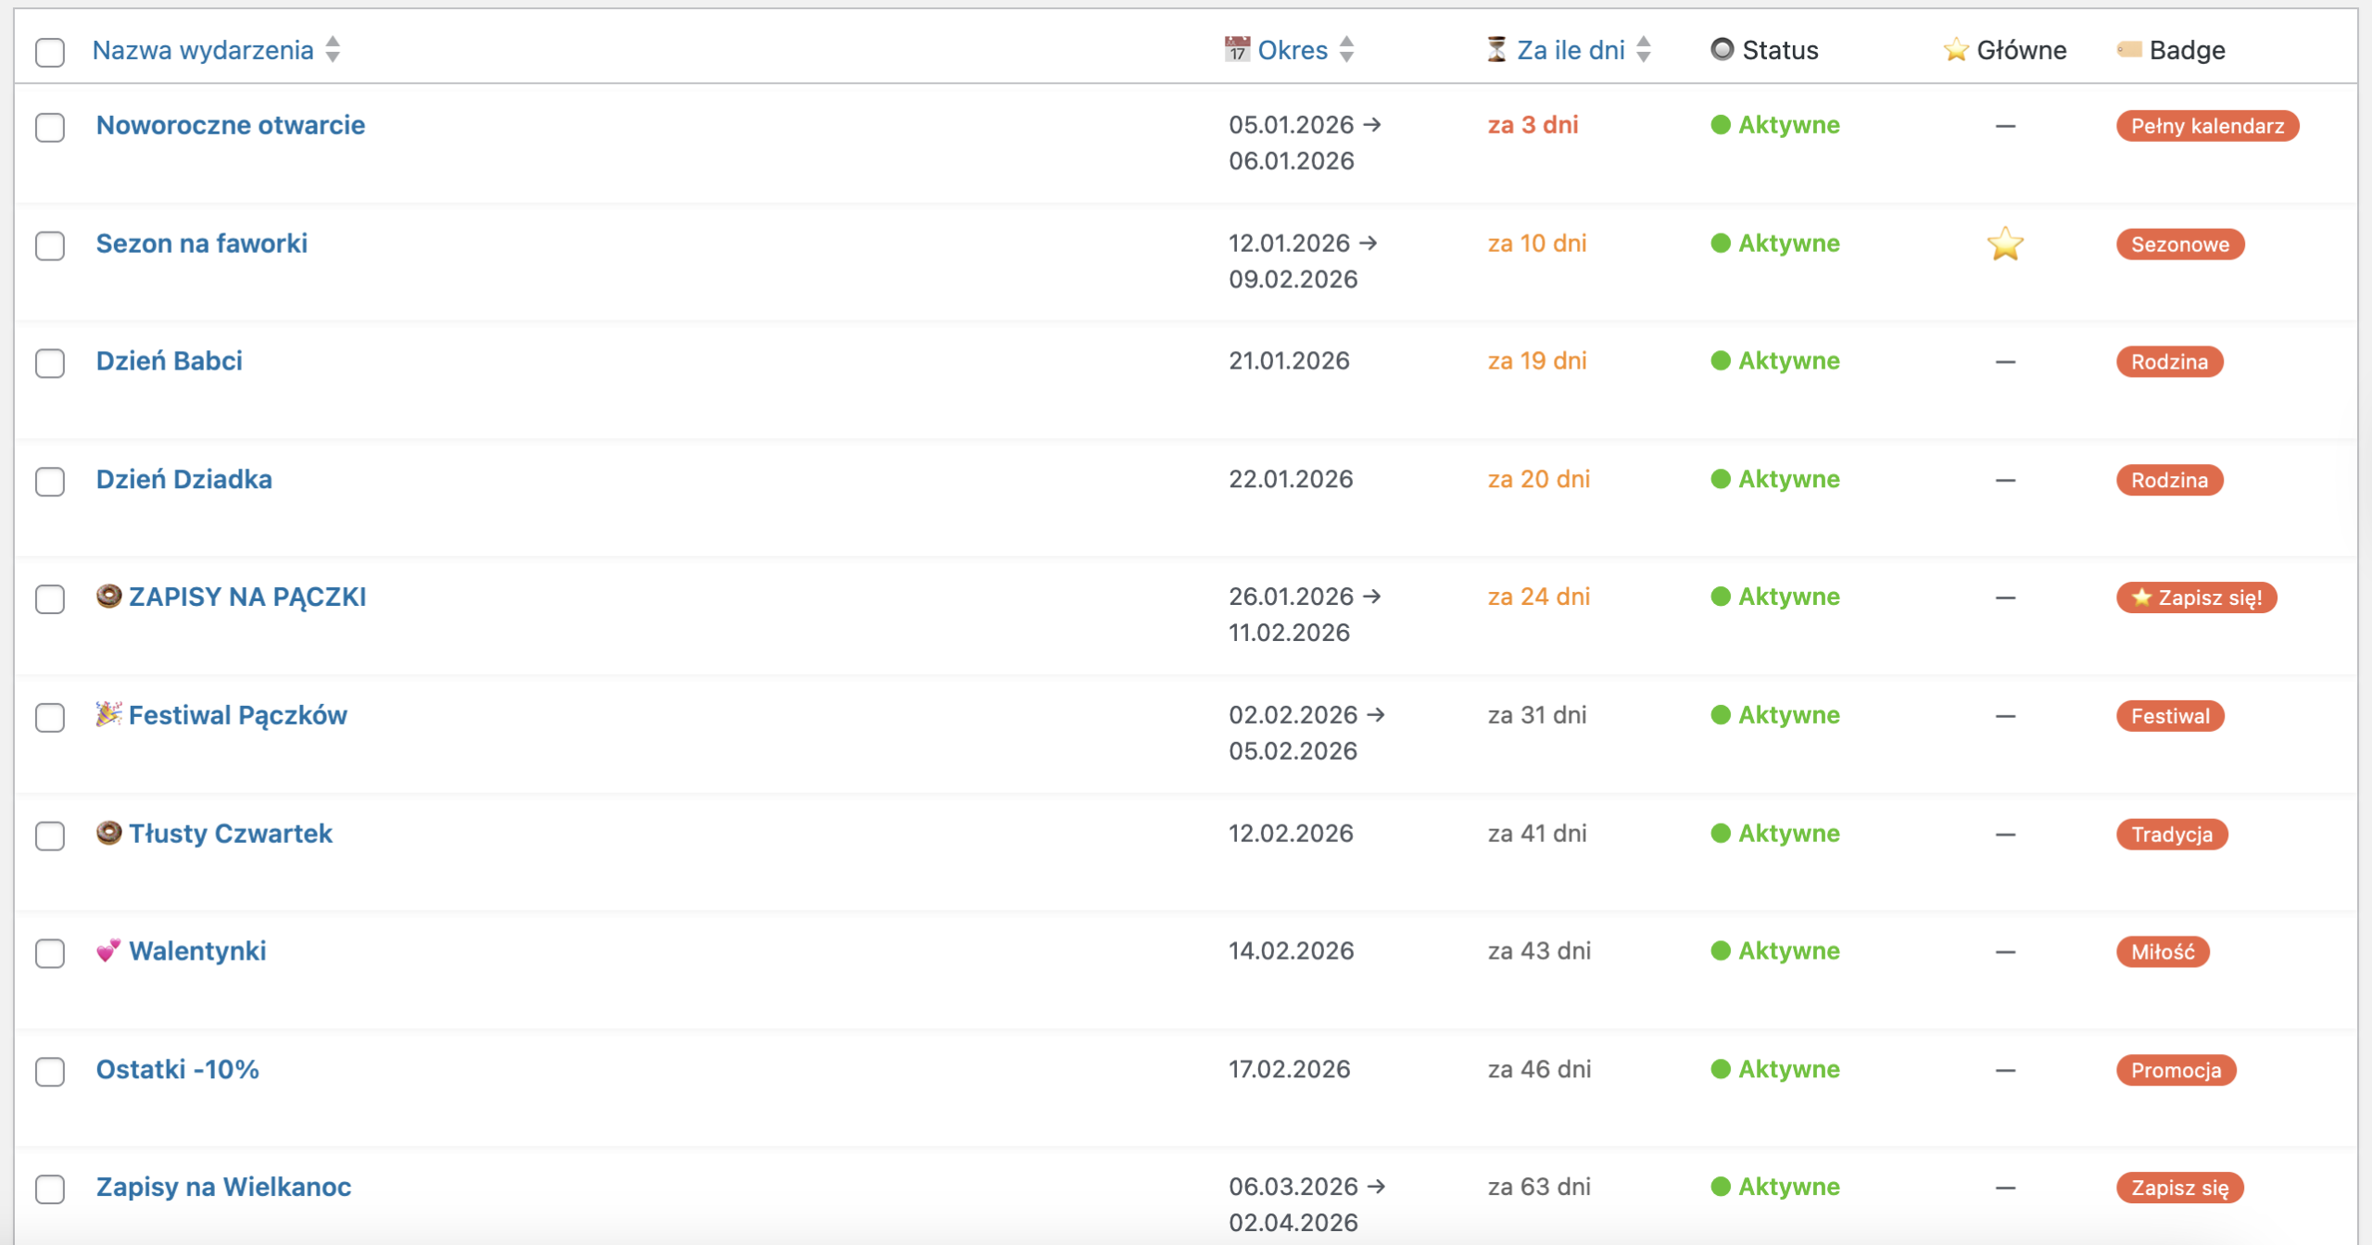Image resolution: width=2372 pixels, height=1245 pixels.
Task: Click the donut icon beside ZAPISY NA PĄCZKI
Action: (108, 597)
